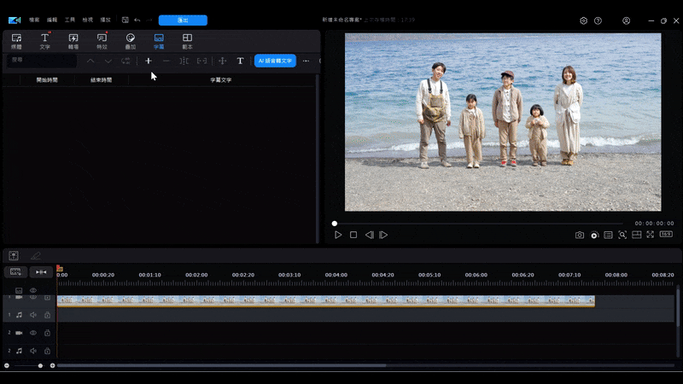The image size is (683, 384).
Task: Click the blue 匯出 (Export) button
Action: pyautogui.click(x=183, y=20)
